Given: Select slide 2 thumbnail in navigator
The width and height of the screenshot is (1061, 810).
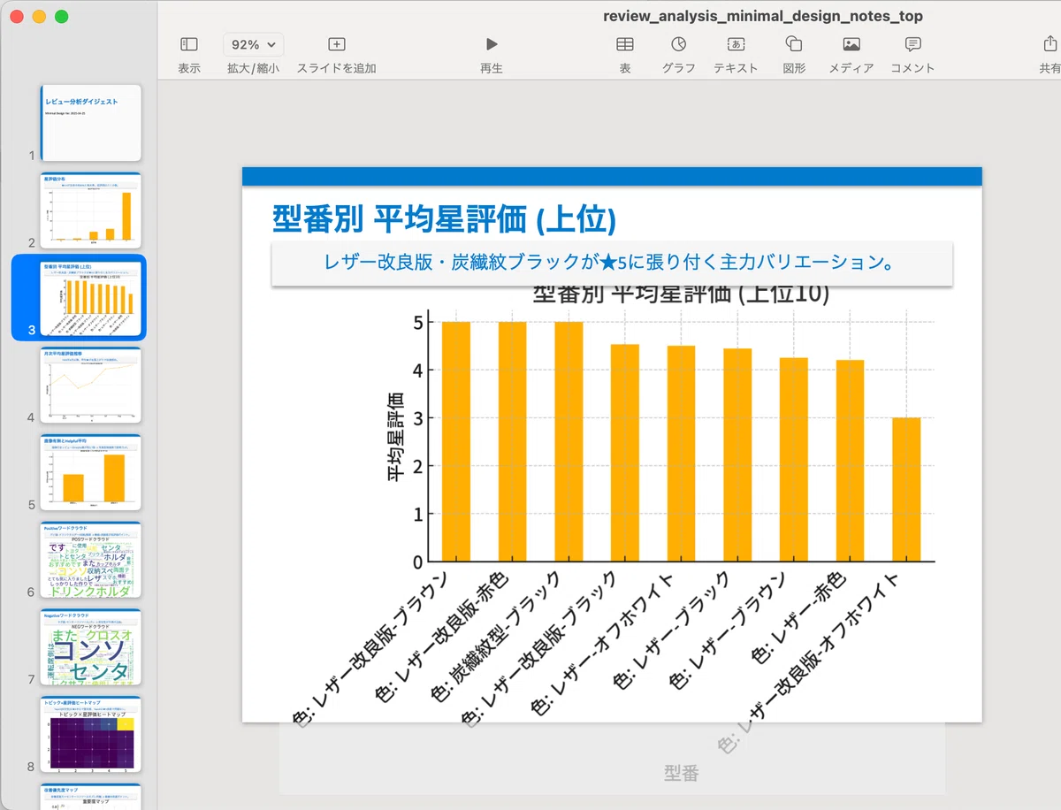Looking at the screenshot, I should (91, 210).
